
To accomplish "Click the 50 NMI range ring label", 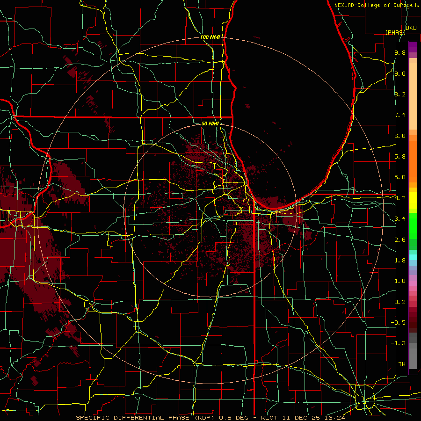I will click(x=210, y=123).
